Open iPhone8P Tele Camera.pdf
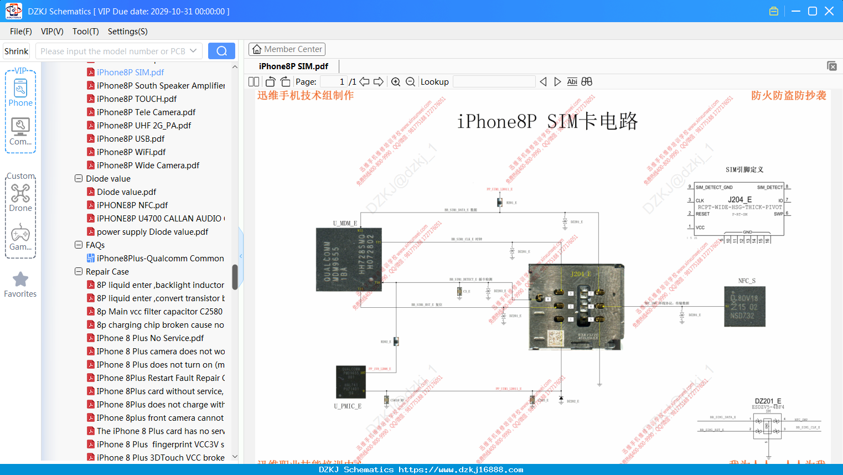Screen dimensions: 843x475 (x=146, y=112)
